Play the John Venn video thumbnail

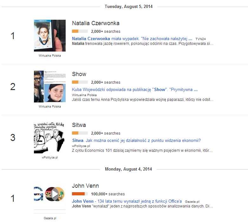coord(55,193)
